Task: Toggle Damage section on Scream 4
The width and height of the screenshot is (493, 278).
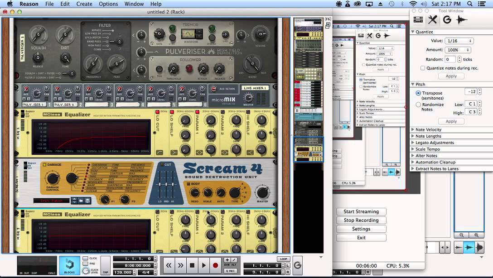Action: pos(44,165)
